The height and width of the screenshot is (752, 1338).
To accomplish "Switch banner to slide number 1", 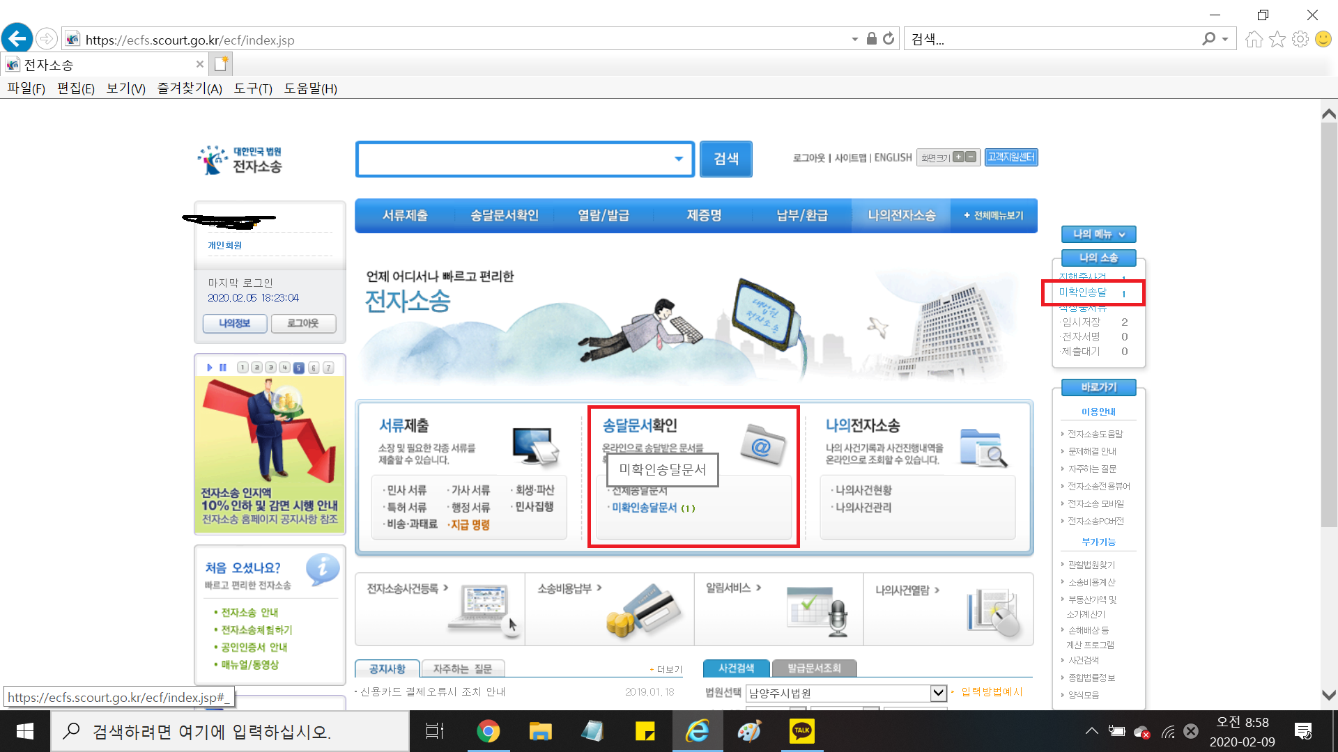I will (x=242, y=368).
